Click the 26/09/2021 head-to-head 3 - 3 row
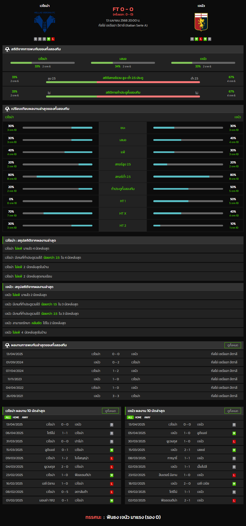This screenshot has width=246, height=526. pyautogui.click(x=123, y=396)
